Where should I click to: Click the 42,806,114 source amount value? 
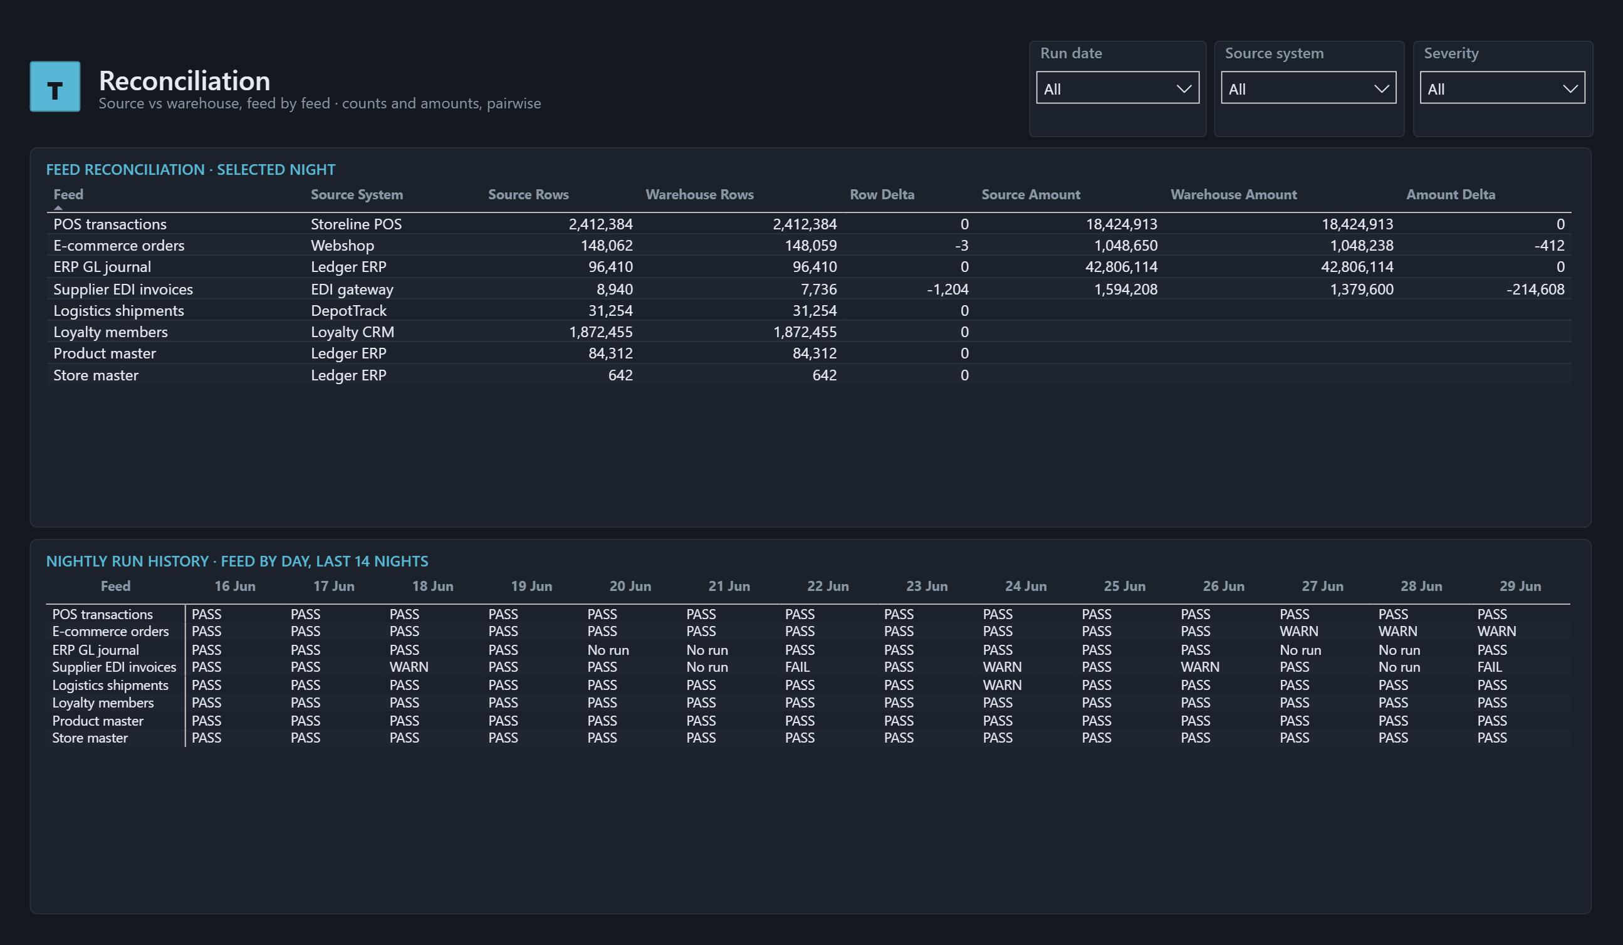pyautogui.click(x=1121, y=267)
